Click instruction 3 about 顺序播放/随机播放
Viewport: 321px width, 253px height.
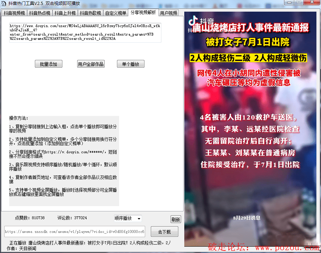coord(63,167)
